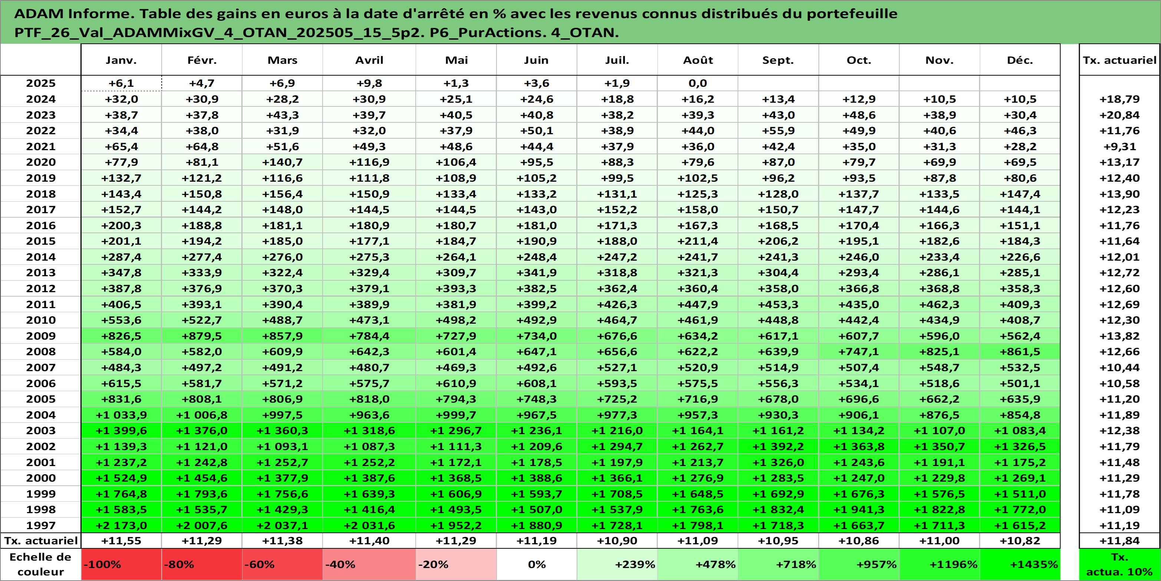Click the +10,90 July actuarial rate
The height and width of the screenshot is (581, 1161).
pyautogui.click(x=617, y=541)
